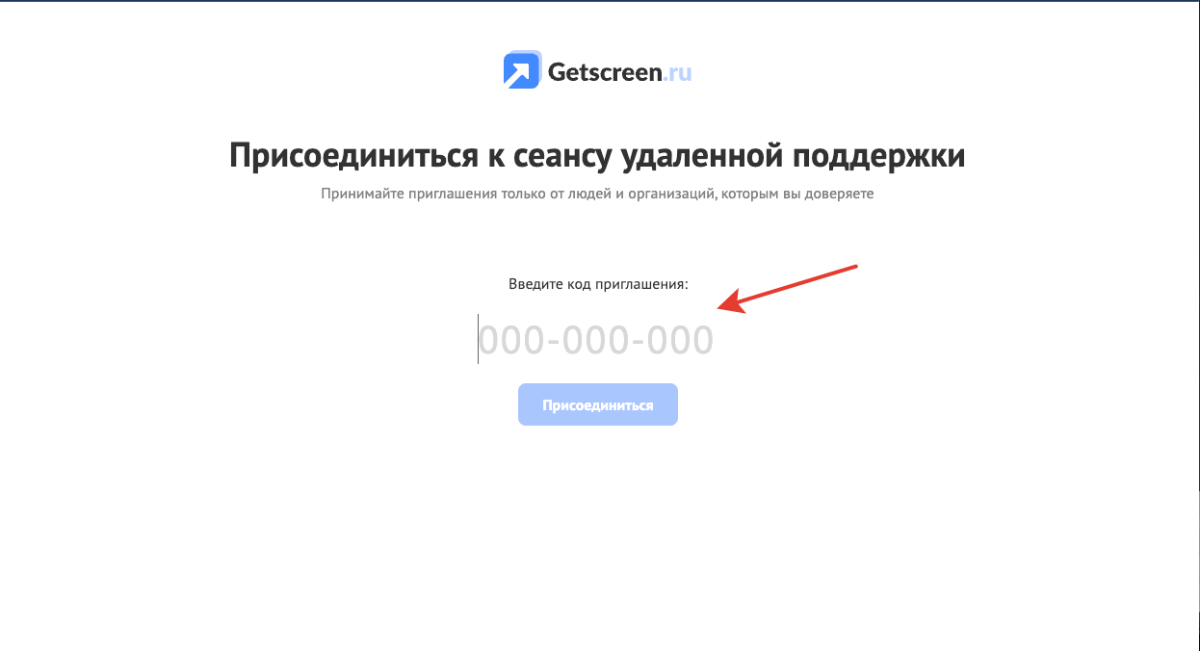Click the 'Присоединиться' button
This screenshot has width=1200, height=651.
pyautogui.click(x=598, y=404)
